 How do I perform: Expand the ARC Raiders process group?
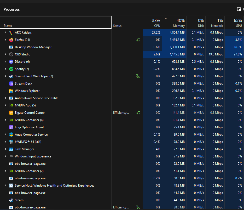(5, 33)
